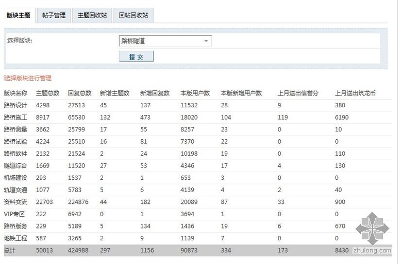Click the 上月送出筑龙币 column header
Image resolution: width=402 pixels, height=264 pixels.
pos(355,93)
